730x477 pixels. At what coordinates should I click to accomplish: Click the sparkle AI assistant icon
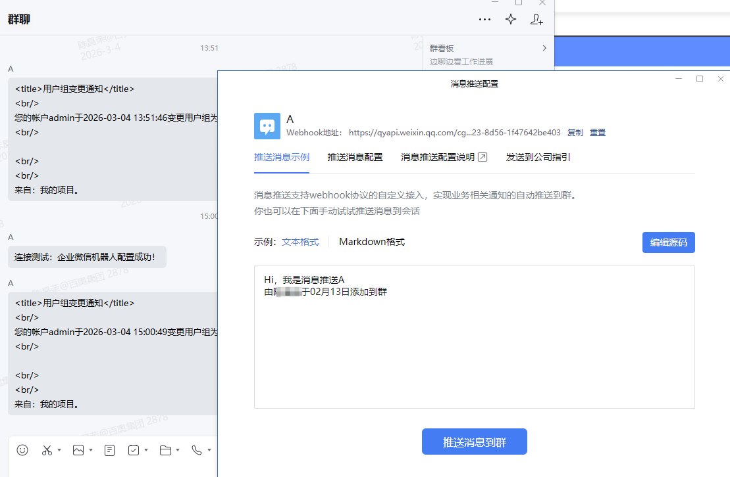(510, 20)
